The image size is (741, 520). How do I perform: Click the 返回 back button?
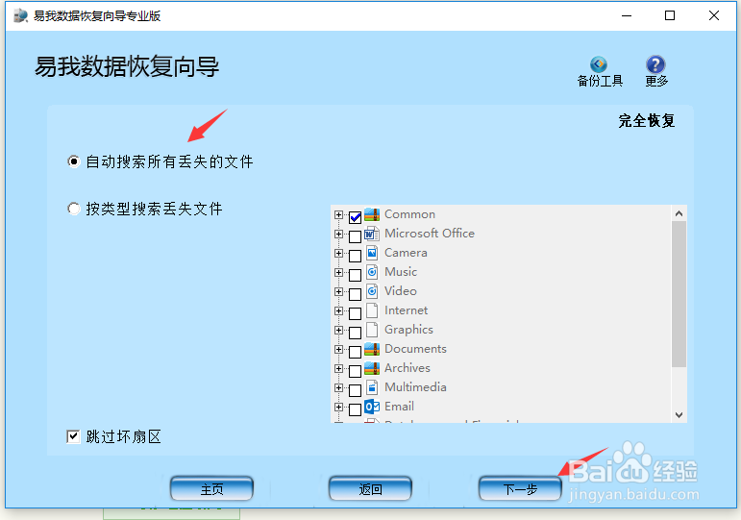point(370,488)
